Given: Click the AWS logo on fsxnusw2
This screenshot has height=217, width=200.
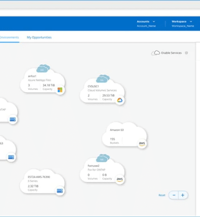Looking at the screenshot, I should click(x=120, y=180).
